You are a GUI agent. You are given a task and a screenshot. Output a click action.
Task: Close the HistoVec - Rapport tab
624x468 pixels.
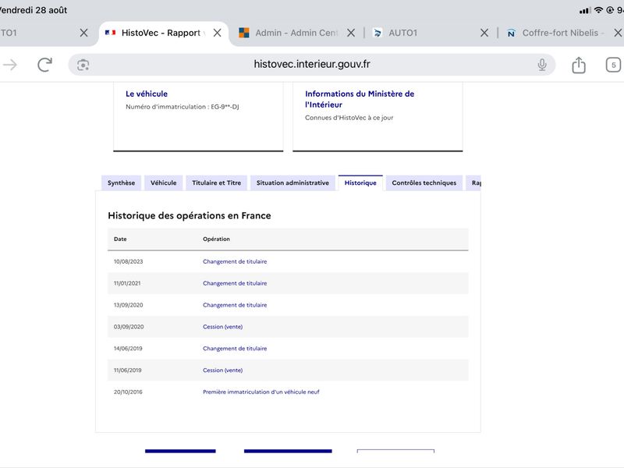click(x=218, y=33)
